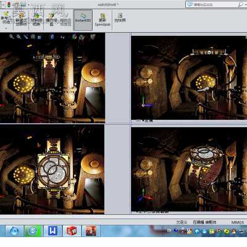Screen dimensions: 247x247
Task: Click the view triad in top-right viewport
Action: [146, 101]
